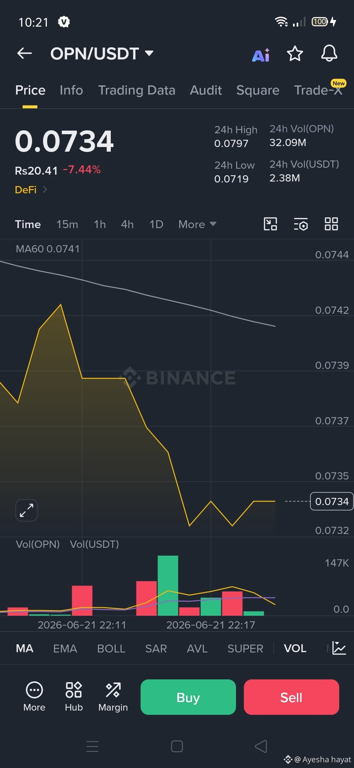The height and width of the screenshot is (768, 354).
Task: Open the DeFi category chevron
Action: pos(45,190)
